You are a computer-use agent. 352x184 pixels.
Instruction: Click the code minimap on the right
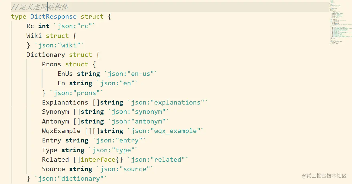pos(340,22)
